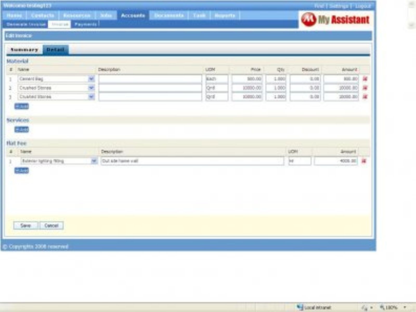Click the price field in material row 2
This screenshot has width=416, height=312.
coord(247,88)
